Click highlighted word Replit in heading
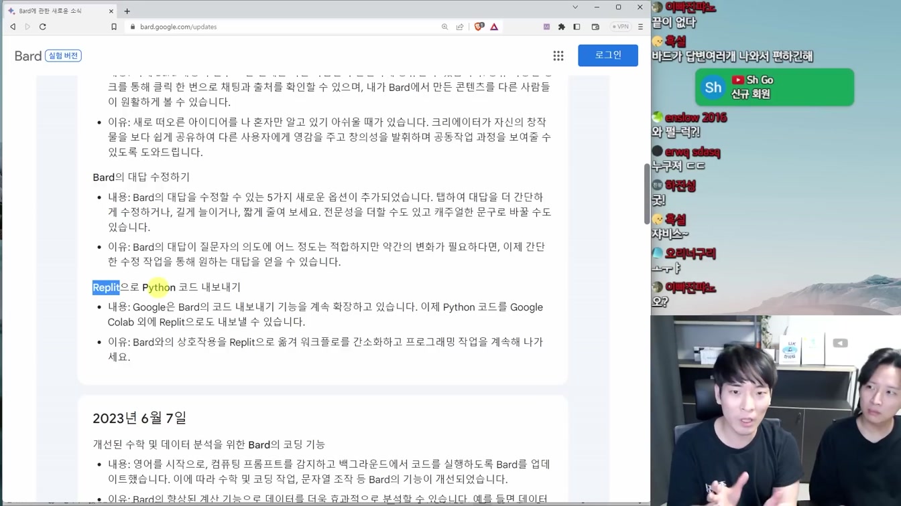 coord(106,287)
